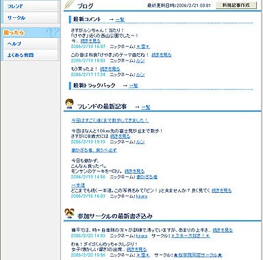
Task: Open the 一覧 link next to 最新トラックバック
Action: point(134,86)
